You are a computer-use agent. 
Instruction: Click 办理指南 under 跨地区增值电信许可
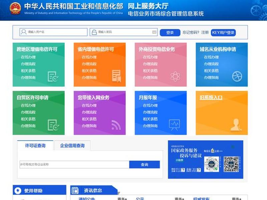coord(28,78)
